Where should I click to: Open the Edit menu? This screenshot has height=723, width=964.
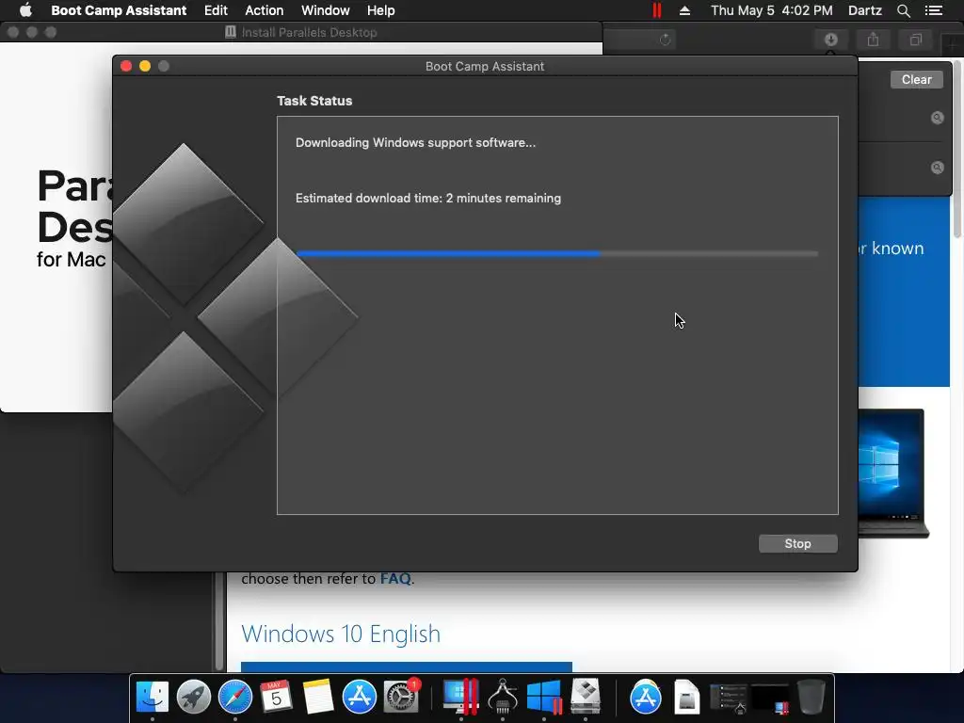point(216,10)
